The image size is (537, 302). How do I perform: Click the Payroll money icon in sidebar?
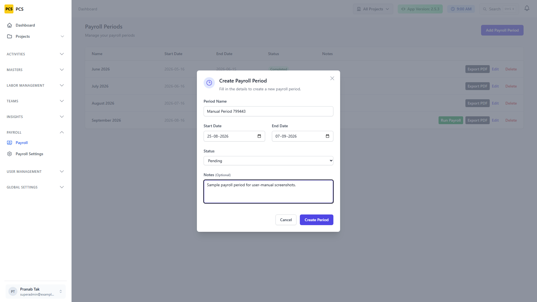pyautogui.click(x=10, y=143)
